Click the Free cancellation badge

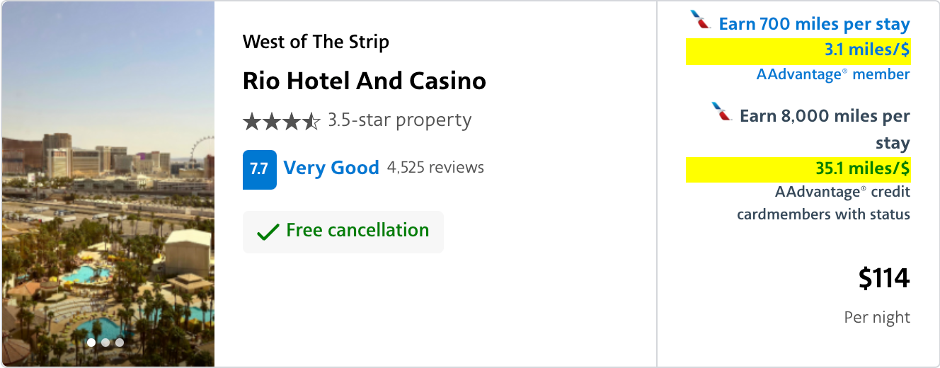pos(343,231)
